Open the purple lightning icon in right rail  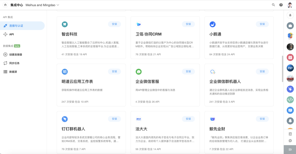click(x=290, y=89)
